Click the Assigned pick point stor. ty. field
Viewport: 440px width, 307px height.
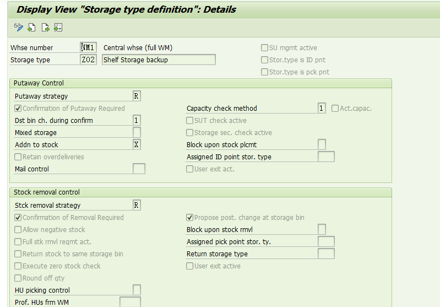(x=326, y=241)
